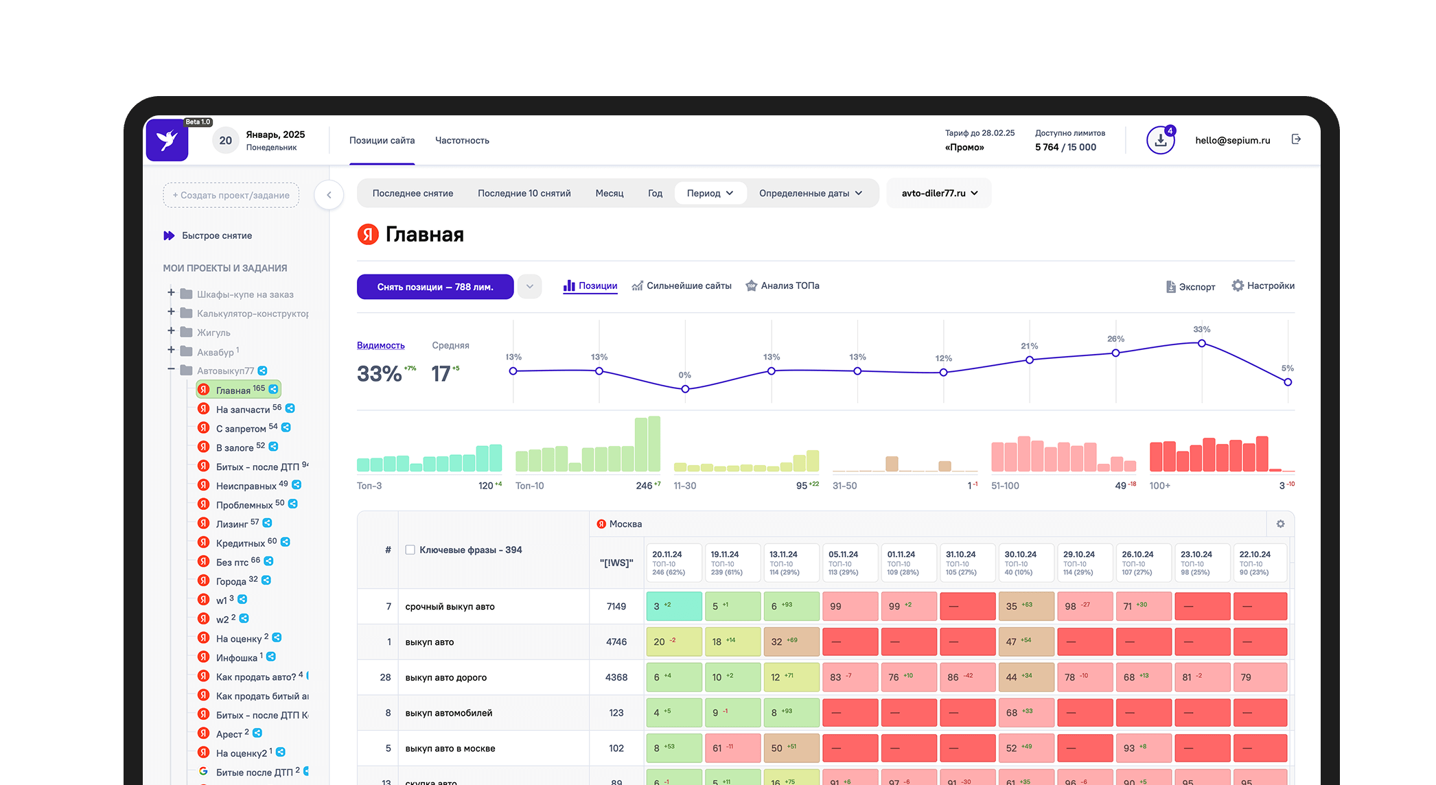Click share icon beside Без птс 66

coord(269,561)
